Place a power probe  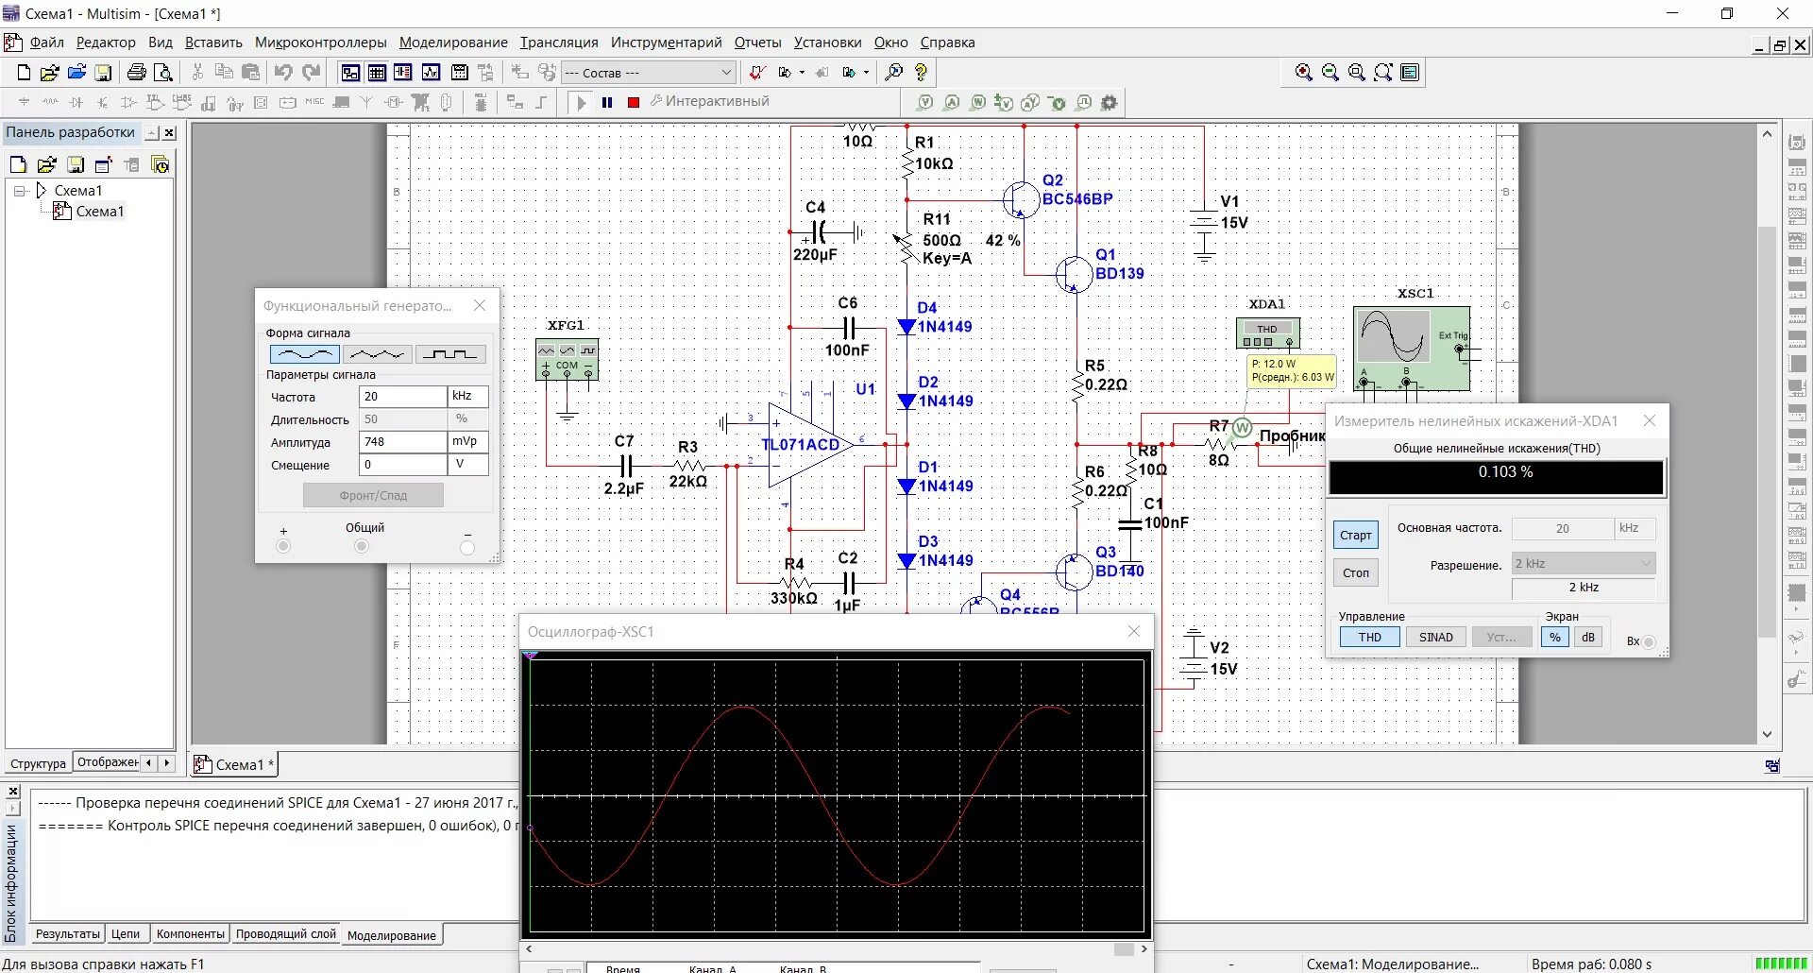[x=978, y=102]
